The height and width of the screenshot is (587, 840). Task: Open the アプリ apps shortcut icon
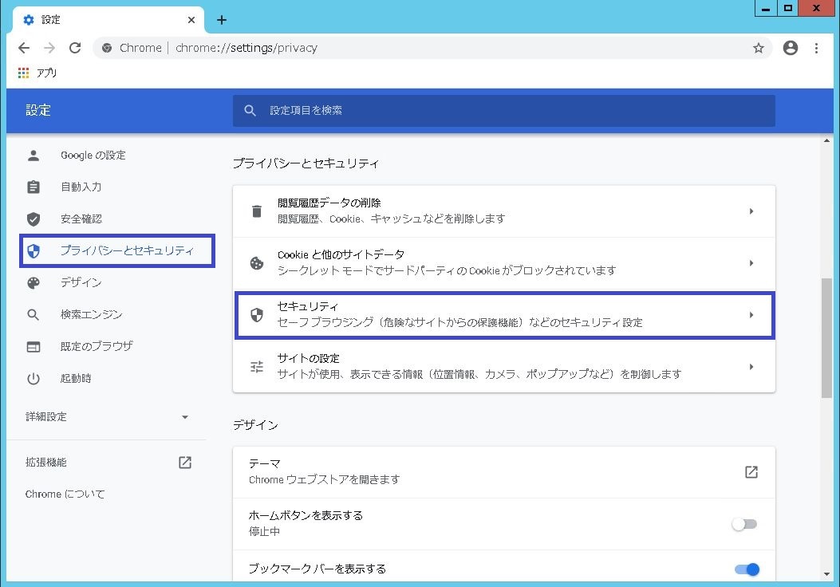[23, 73]
